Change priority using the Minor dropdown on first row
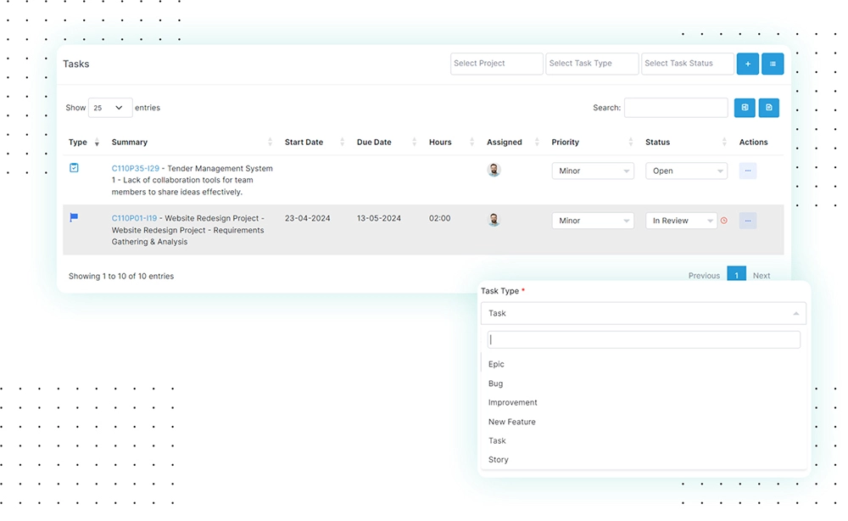The width and height of the screenshot is (848, 521). pos(592,171)
